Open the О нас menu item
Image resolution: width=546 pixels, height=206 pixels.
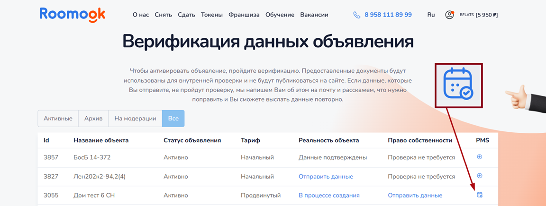click(141, 15)
